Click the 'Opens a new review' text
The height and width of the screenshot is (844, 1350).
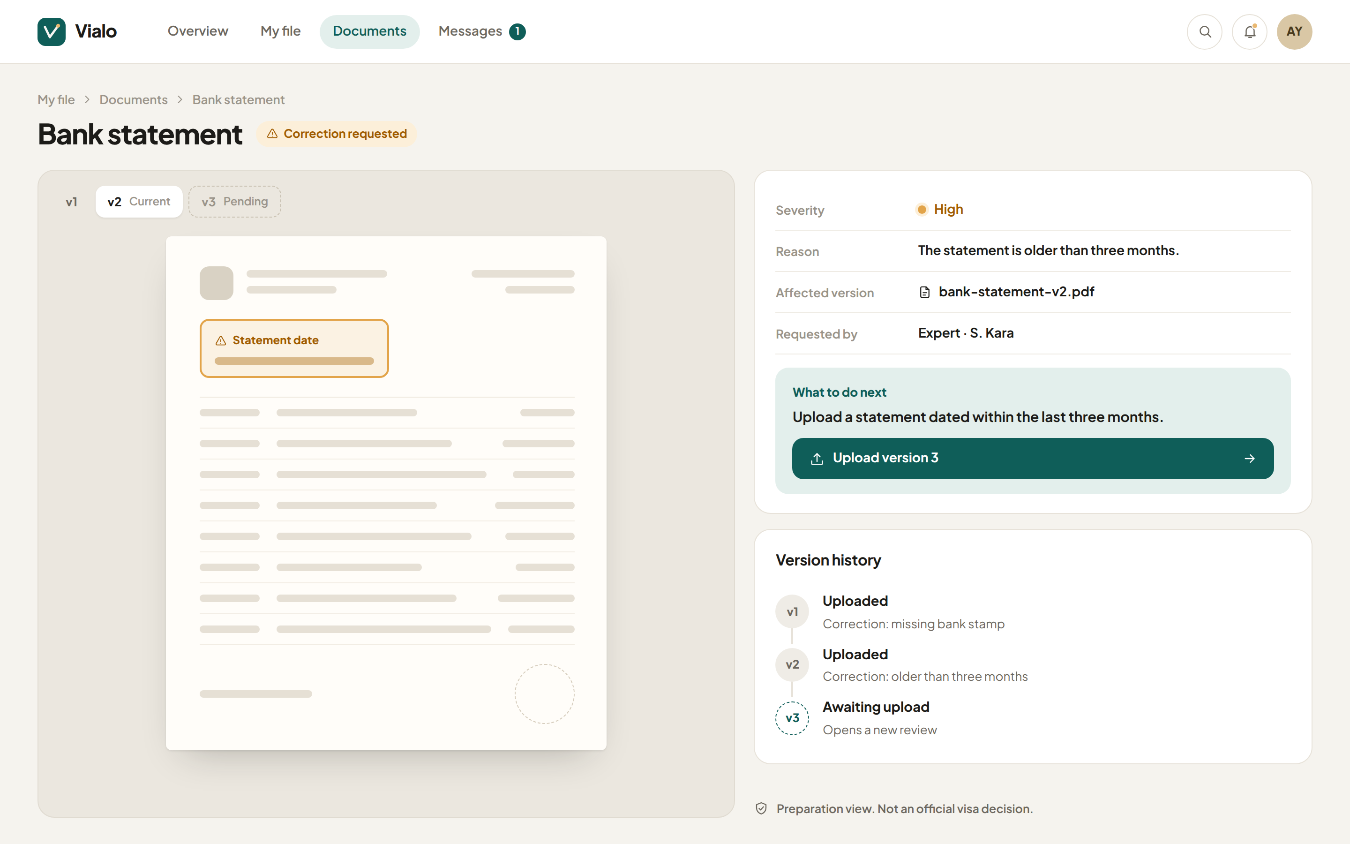click(880, 730)
